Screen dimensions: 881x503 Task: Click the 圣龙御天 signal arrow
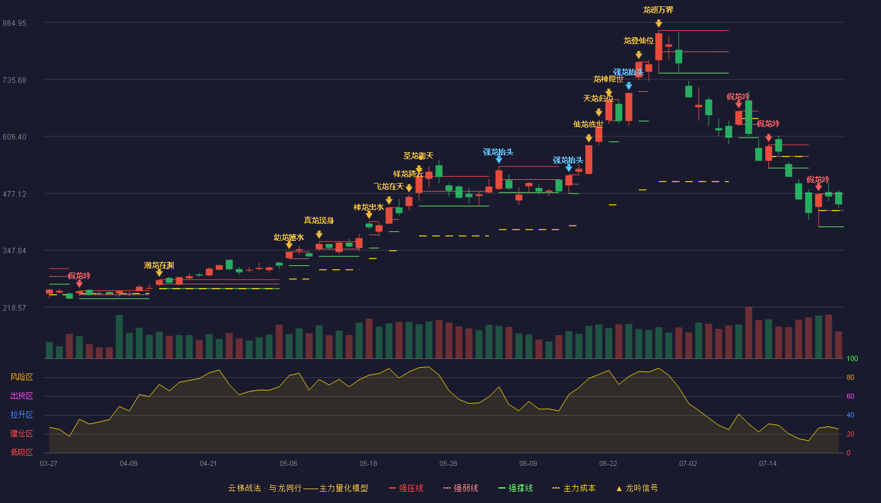pos(419,170)
